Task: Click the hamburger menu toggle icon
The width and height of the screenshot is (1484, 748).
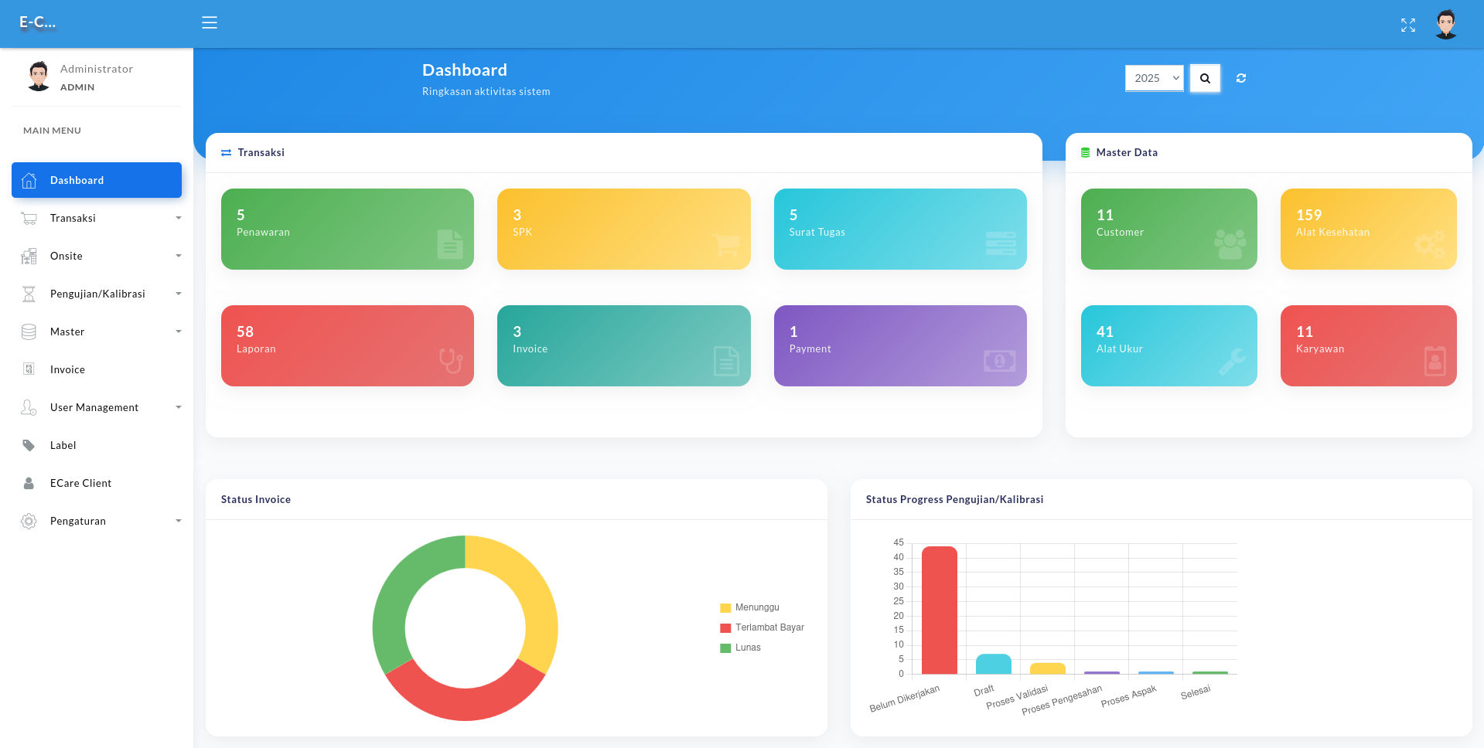Action: [x=209, y=23]
